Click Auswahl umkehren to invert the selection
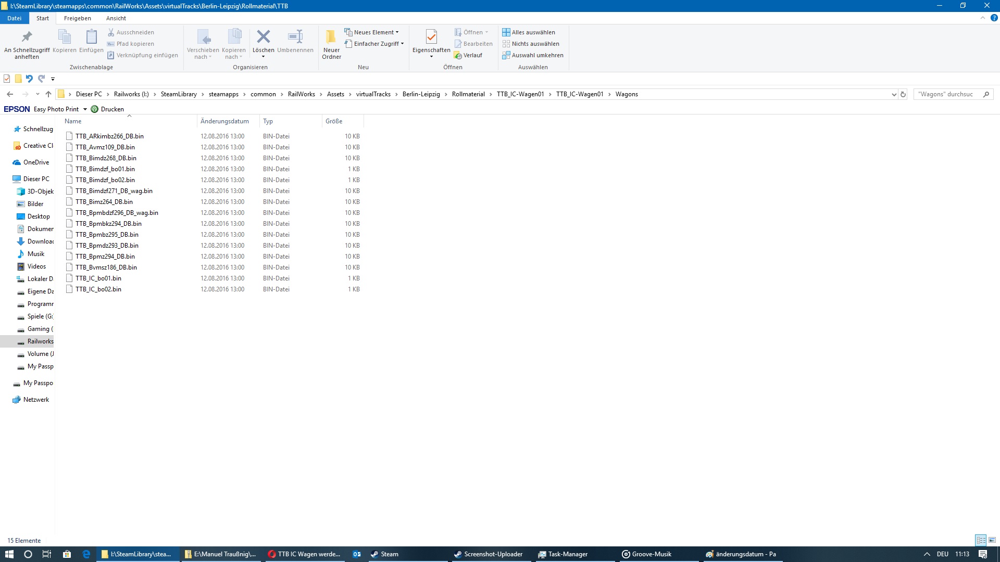 click(x=537, y=55)
